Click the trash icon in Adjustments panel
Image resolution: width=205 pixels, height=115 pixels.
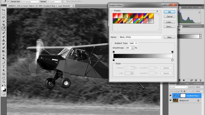tap(200, 80)
